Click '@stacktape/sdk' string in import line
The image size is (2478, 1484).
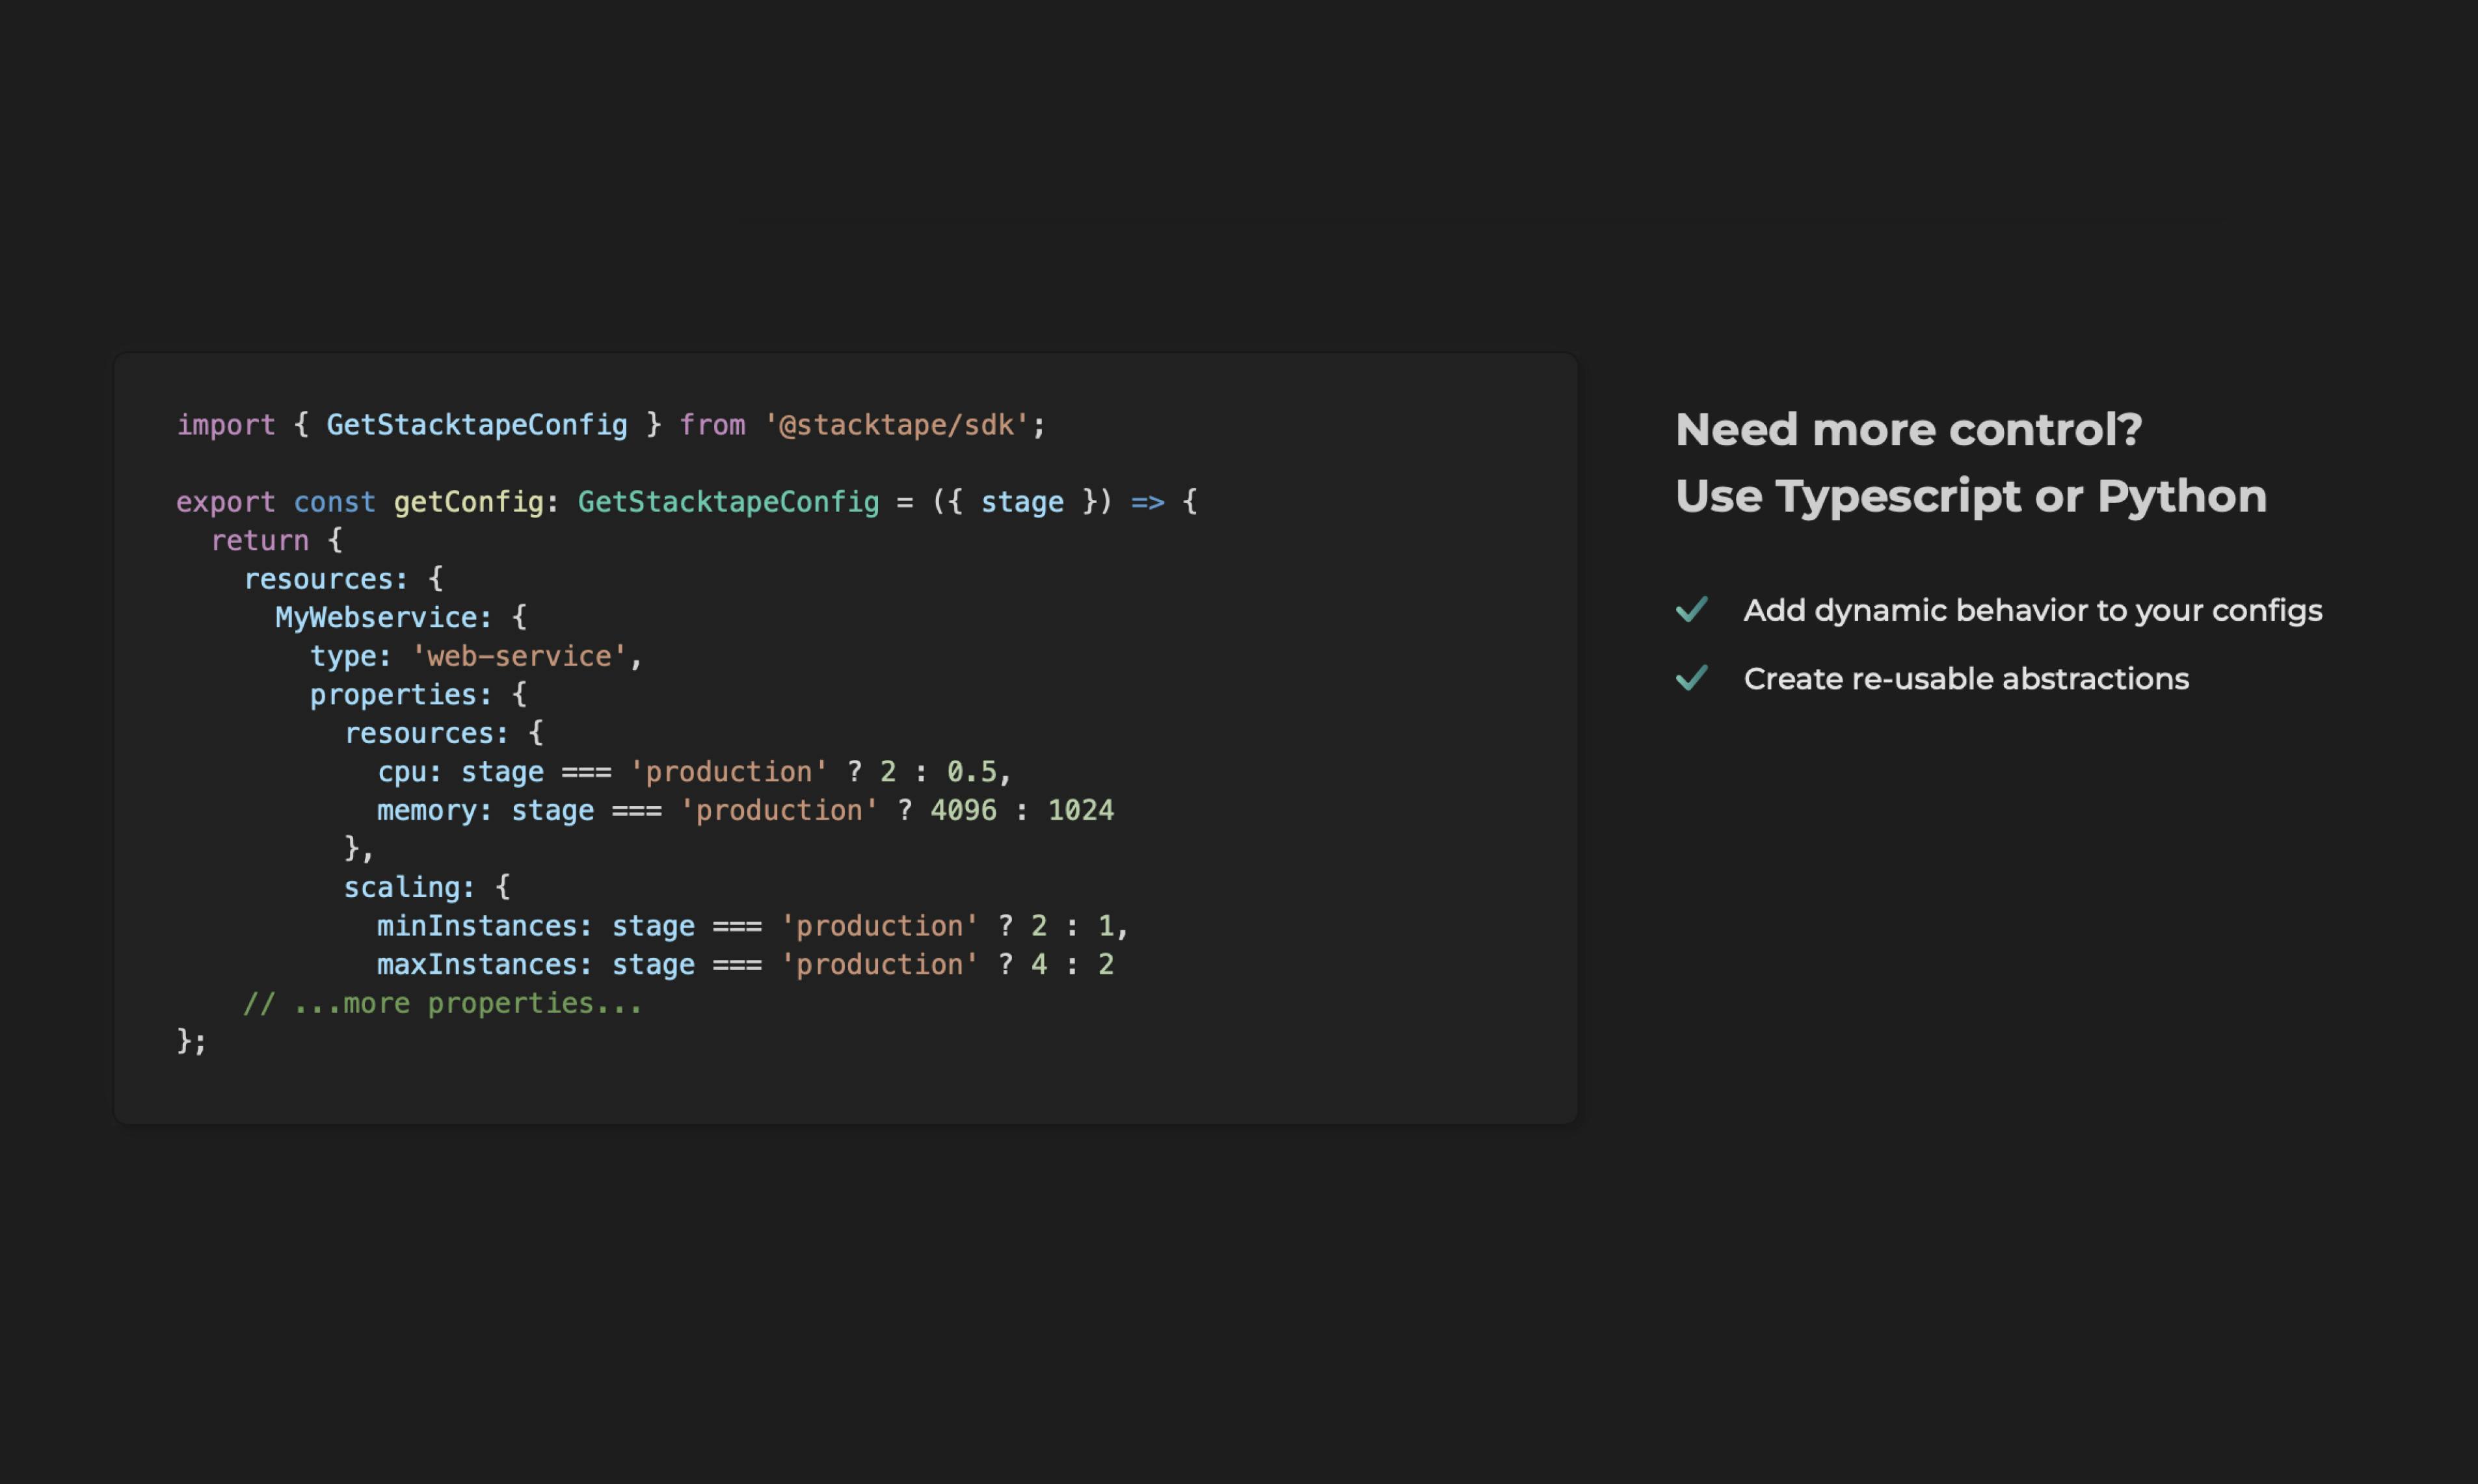coord(896,425)
